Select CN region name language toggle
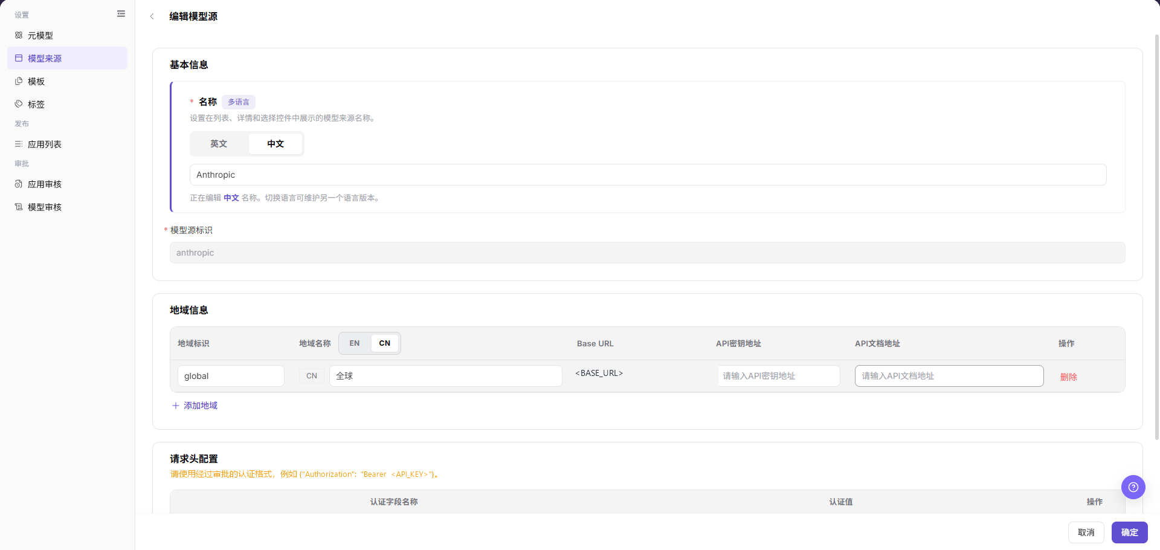The image size is (1160, 550). [385, 343]
